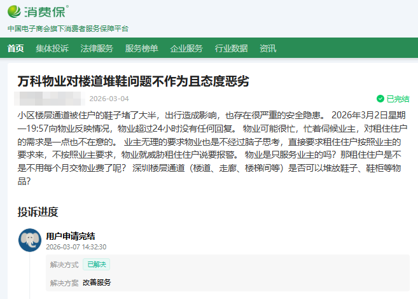
Task: Click the 中国电子商会 platform tagline
Action: [67, 29]
